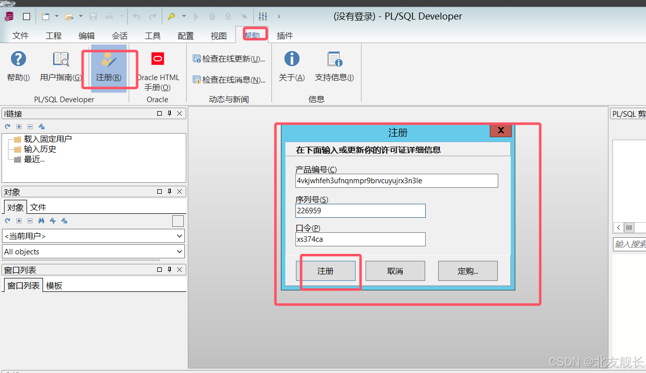Click the 定购... button
This screenshot has height=373, width=646.
tap(467, 270)
